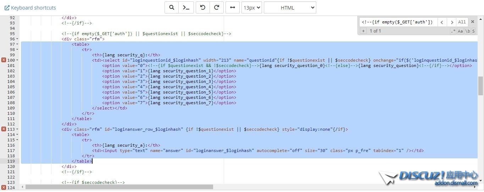Toggle word wrap with double-arrow icon
This screenshot has height=192, width=484.
(232, 7)
